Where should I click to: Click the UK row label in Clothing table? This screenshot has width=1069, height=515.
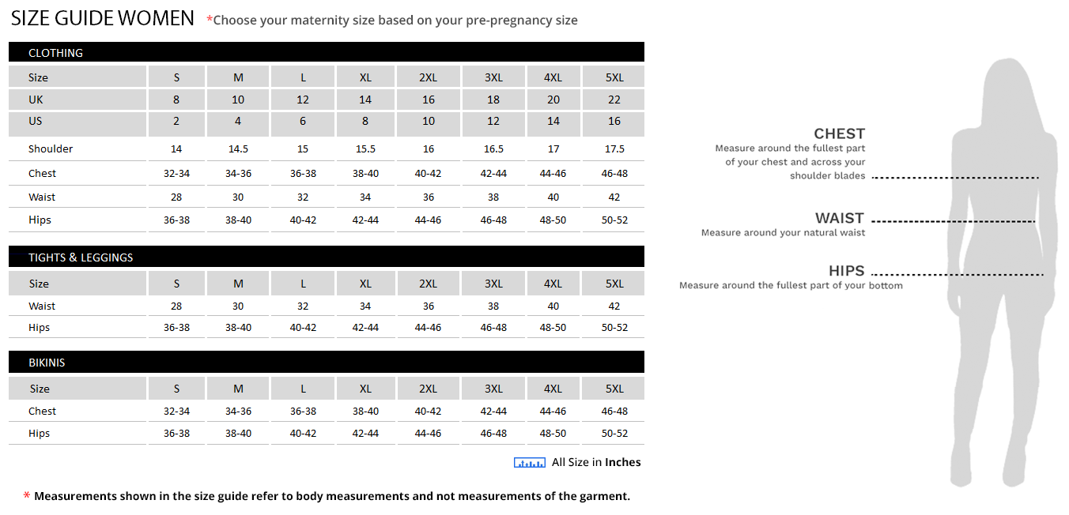(36, 100)
